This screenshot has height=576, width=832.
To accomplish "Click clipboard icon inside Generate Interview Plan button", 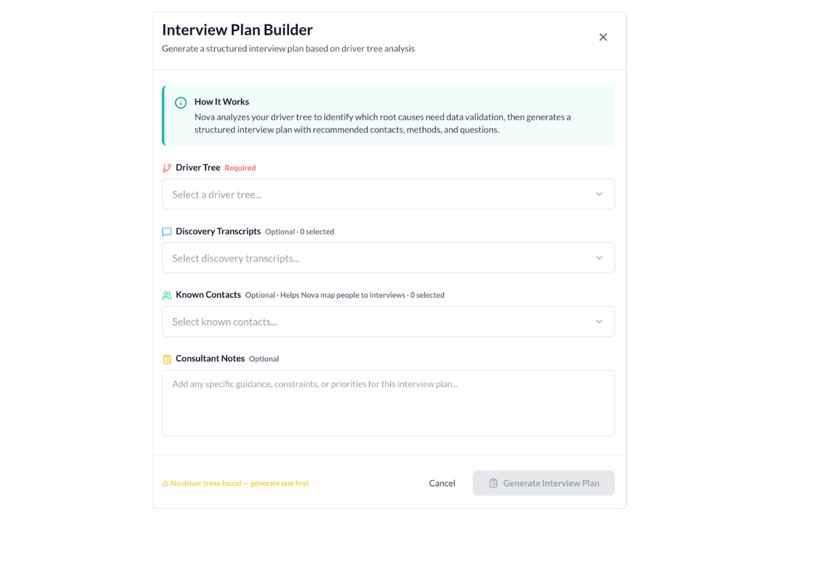I will point(493,483).
